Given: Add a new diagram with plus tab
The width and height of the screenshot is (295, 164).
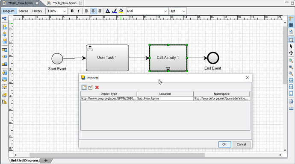Looking at the screenshot, I should point(46,161).
